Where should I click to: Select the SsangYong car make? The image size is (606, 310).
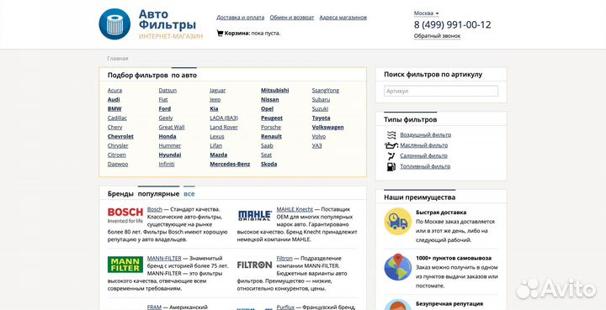tap(326, 90)
